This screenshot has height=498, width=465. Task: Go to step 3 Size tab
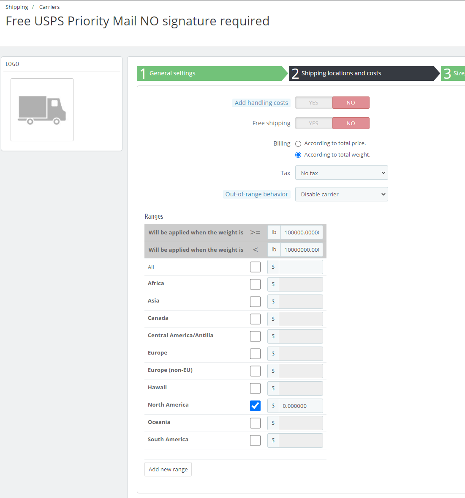[453, 73]
